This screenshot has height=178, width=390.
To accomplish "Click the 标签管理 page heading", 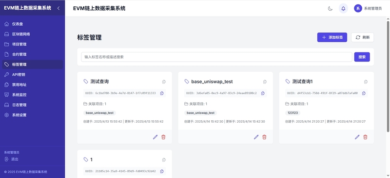I will pos(89,38).
